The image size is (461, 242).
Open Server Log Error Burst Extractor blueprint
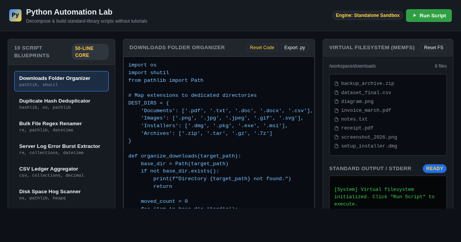click(x=61, y=149)
